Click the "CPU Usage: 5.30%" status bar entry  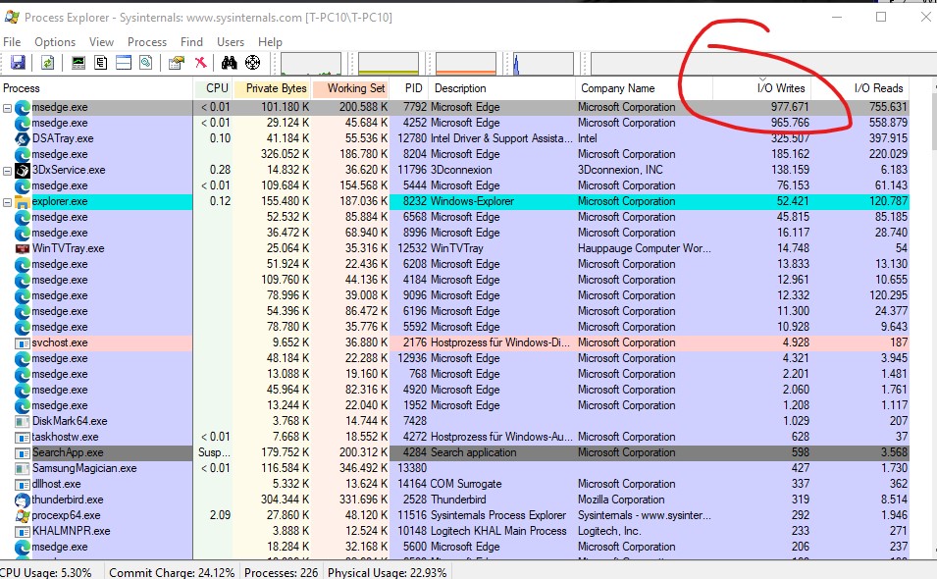pyautogui.click(x=46, y=572)
